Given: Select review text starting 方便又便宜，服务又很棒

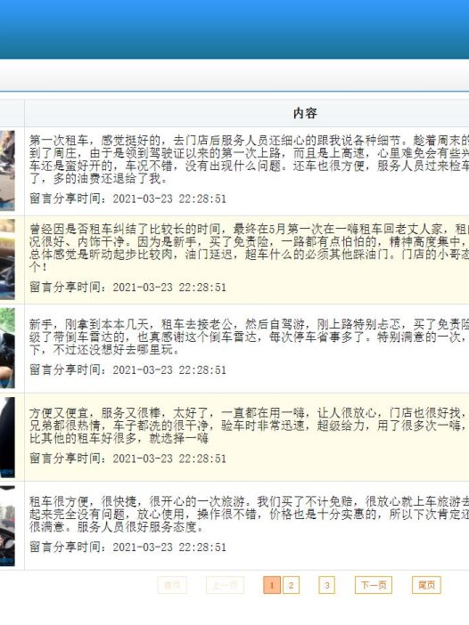Looking at the screenshot, I should pyautogui.click(x=249, y=426).
